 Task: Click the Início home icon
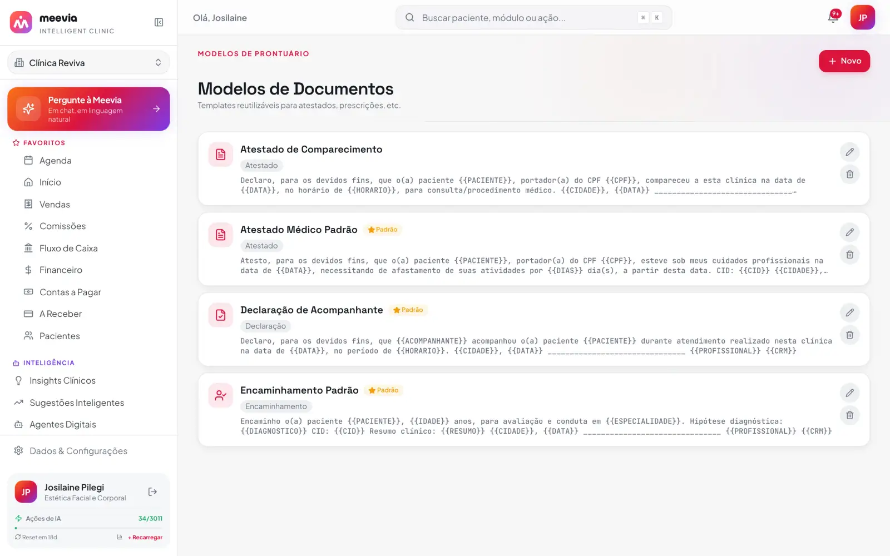click(28, 182)
